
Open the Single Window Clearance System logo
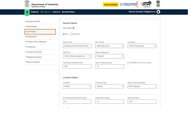[x=129, y=5]
